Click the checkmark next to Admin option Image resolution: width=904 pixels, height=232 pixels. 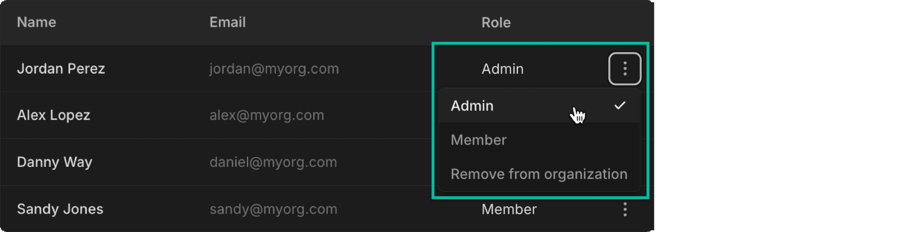click(620, 105)
